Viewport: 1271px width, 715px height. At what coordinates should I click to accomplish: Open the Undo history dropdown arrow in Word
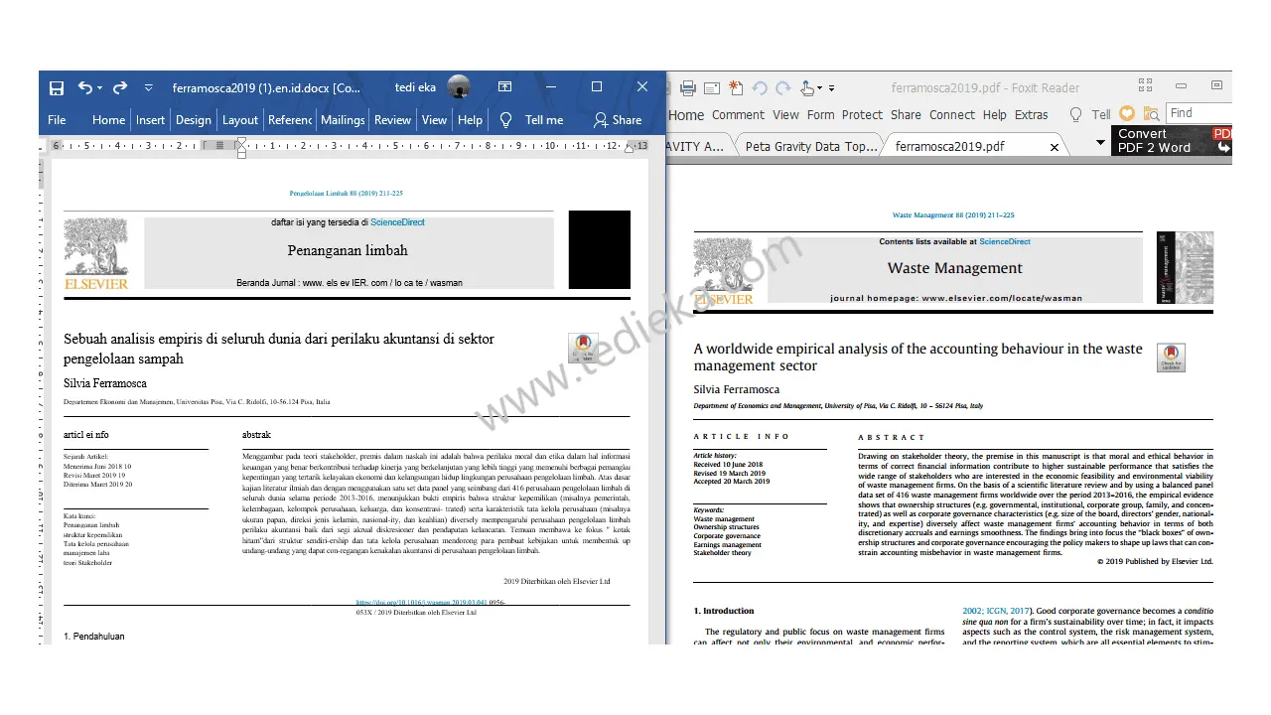tap(101, 88)
